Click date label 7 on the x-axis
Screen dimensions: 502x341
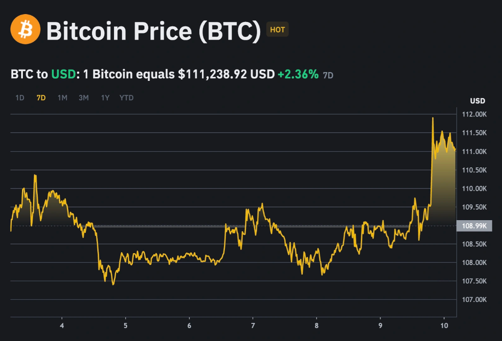coord(253,326)
